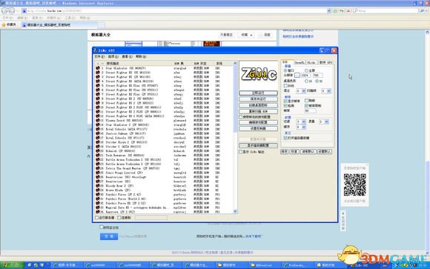430x269 pixels.
Task: Open the blend value dropdown
Action: (x=303, y=91)
